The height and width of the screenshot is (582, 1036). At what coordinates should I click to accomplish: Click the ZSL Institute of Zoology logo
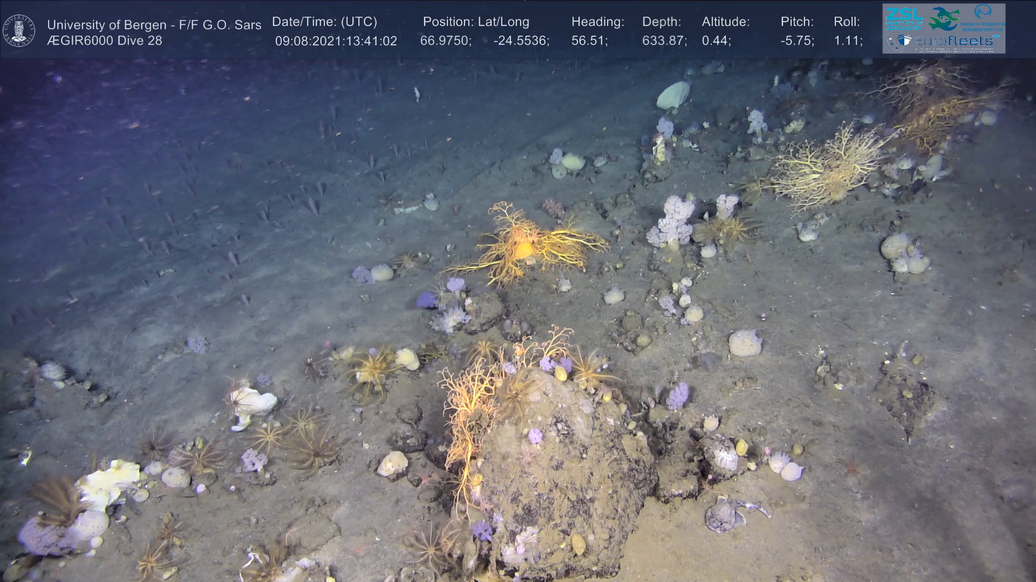tap(903, 18)
